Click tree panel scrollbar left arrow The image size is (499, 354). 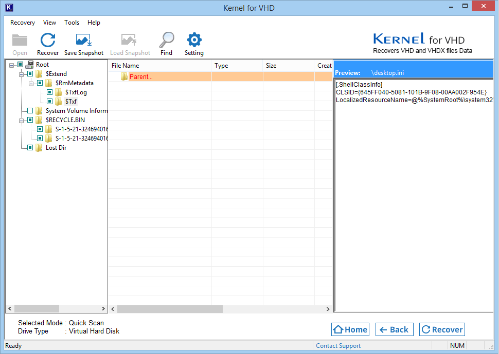pos(10,309)
